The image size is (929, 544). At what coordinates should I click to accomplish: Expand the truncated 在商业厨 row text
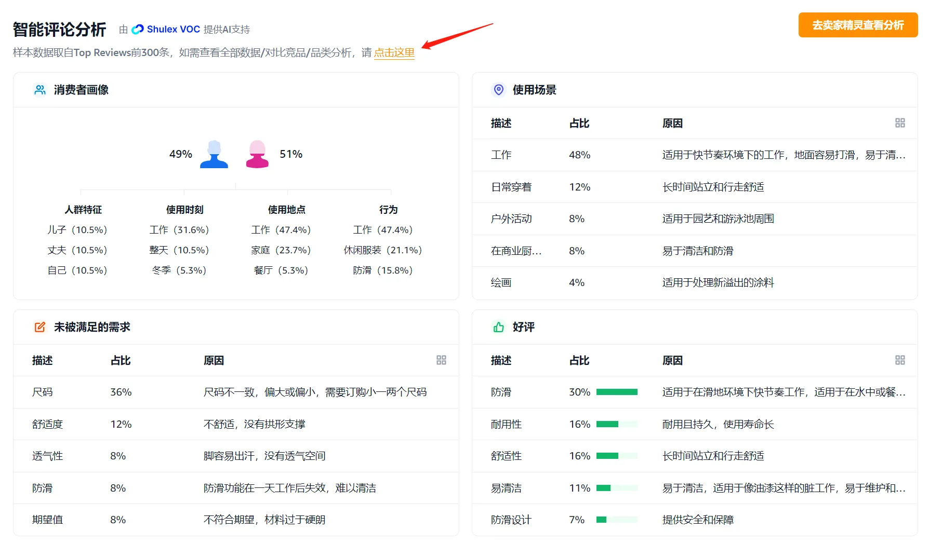(516, 251)
